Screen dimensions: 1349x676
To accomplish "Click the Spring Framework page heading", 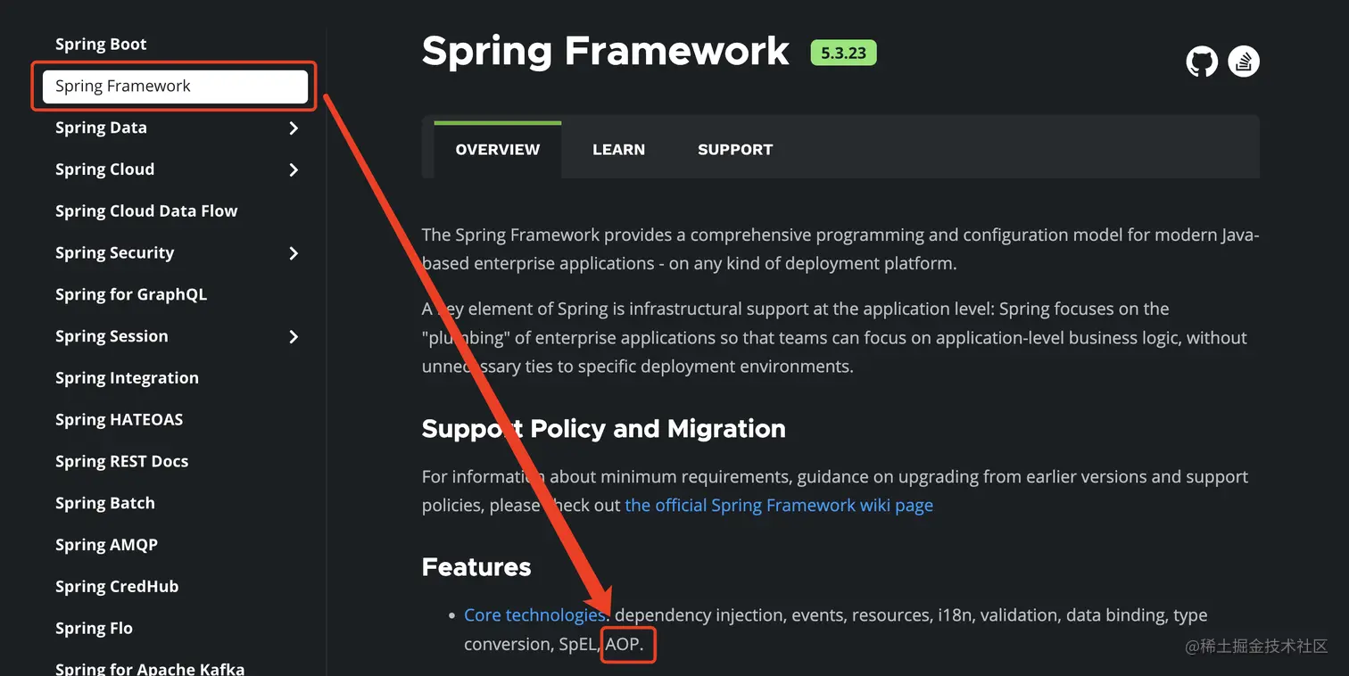I will (x=605, y=51).
